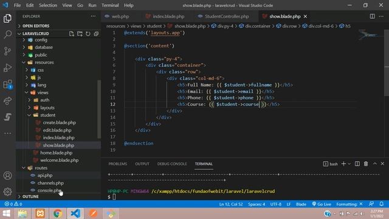Click New File icon in LARAVELCRUD header
The image size is (389, 219).
(x=72, y=33)
